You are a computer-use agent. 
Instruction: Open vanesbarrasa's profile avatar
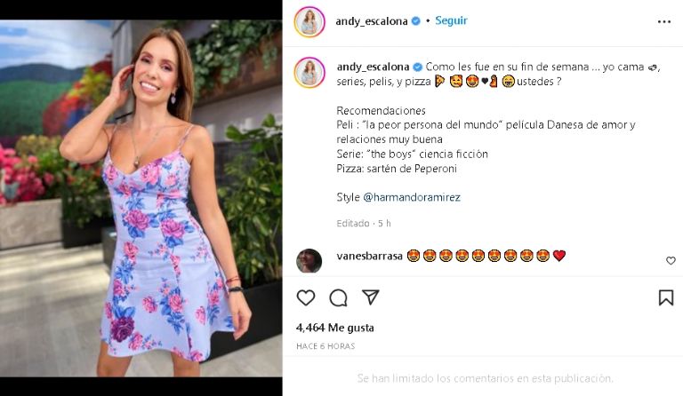click(x=309, y=261)
